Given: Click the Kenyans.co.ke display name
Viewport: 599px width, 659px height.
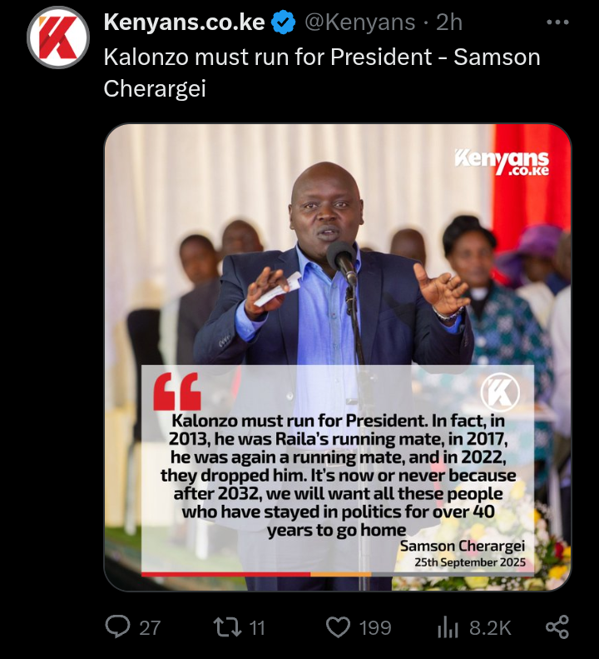Looking at the screenshot, I should (x=184, y=22).
